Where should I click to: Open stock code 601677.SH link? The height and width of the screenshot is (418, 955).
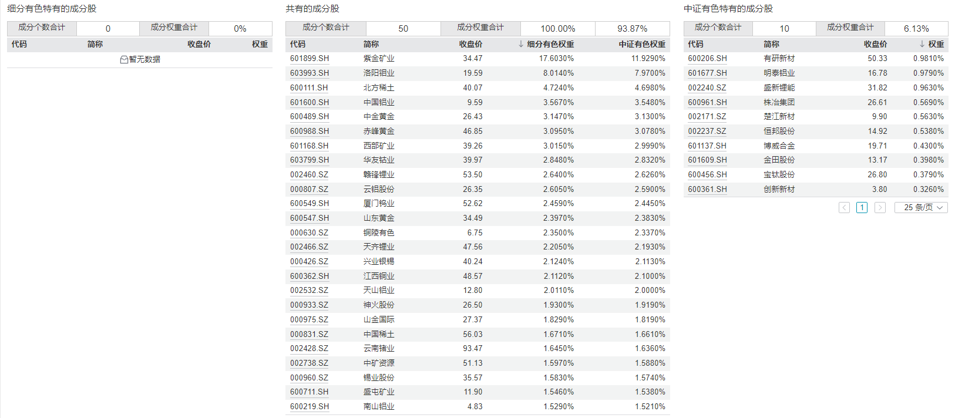point(707,73)
